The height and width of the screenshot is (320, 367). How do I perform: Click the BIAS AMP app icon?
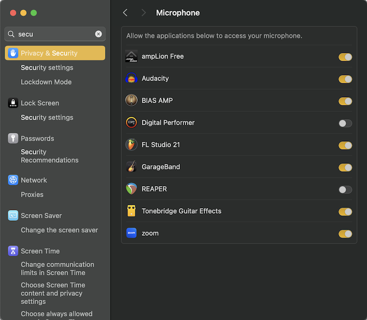131,100
